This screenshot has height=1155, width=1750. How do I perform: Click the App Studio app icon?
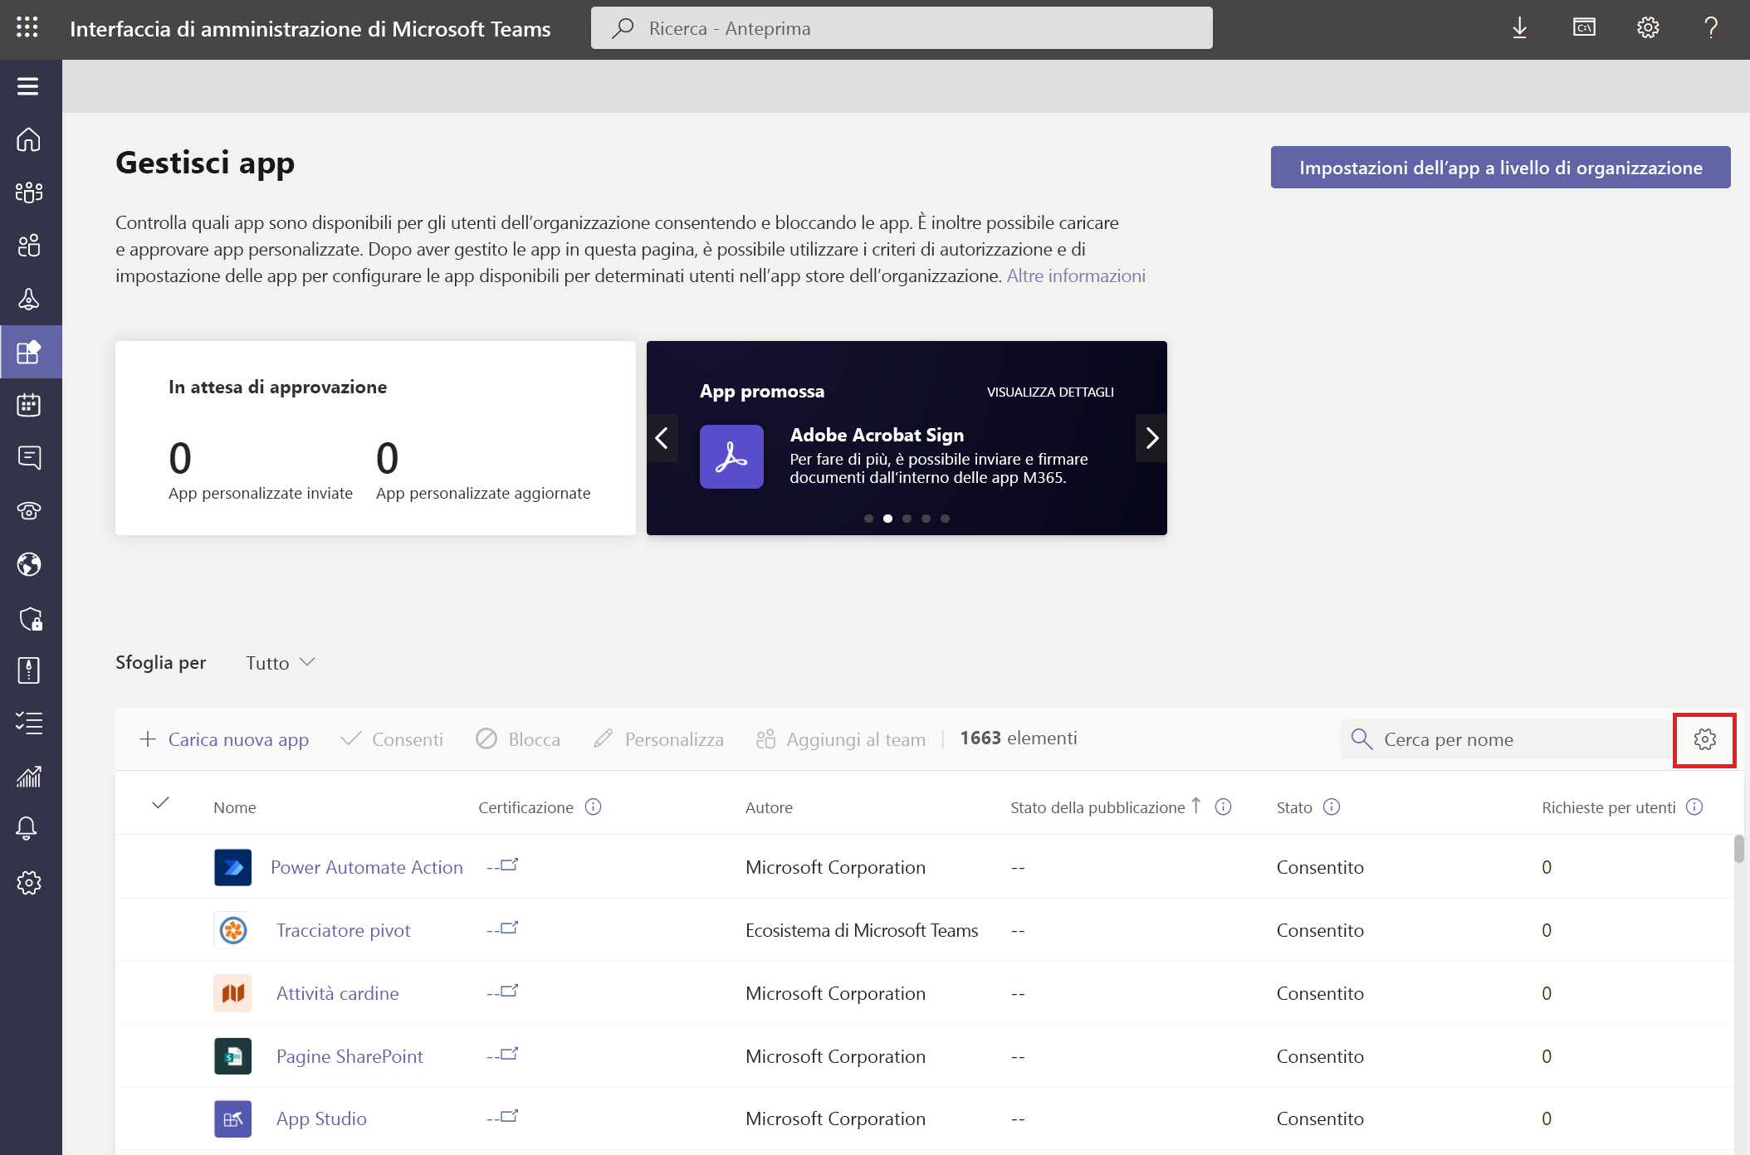[x=233, y=1118]
